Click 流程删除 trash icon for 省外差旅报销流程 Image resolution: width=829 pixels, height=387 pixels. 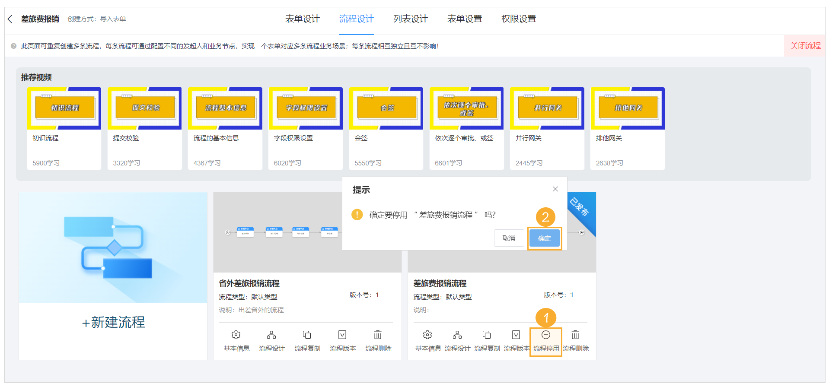point(378,335)
